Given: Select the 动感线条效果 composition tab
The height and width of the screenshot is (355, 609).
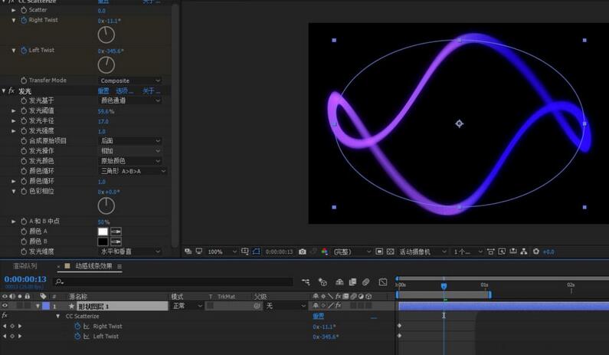Looking at the screenshot, I should 93,266.
